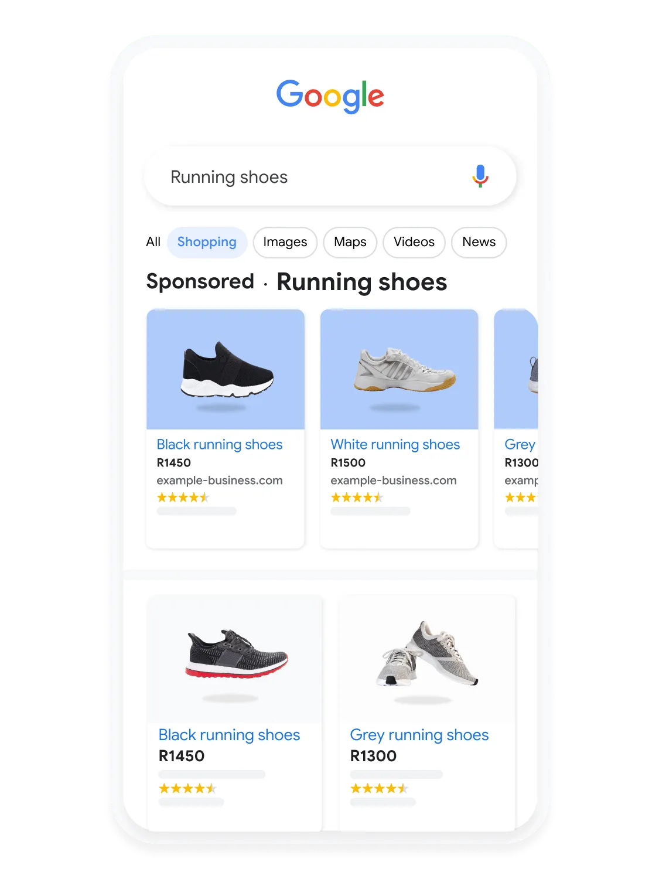Viewport: 659px width, 879px height.
Task: Click the slip-on black shoe thumbnail
Action: (x=226, y=370)
